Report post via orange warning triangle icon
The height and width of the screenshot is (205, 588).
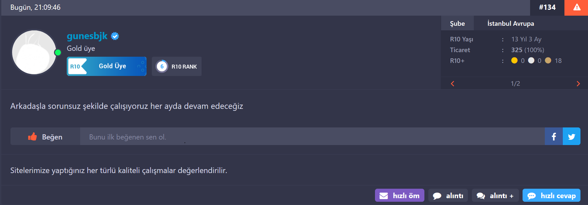[x=576, y=7]
